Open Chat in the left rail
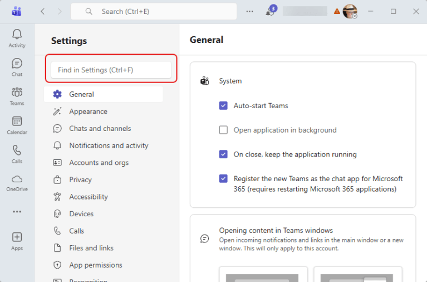427x282 pixels. click(17, 67)
